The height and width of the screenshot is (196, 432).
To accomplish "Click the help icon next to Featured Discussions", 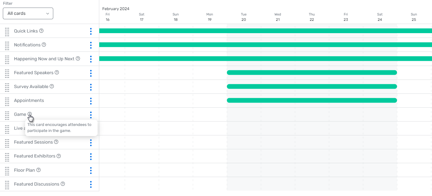I will point(62,184).
